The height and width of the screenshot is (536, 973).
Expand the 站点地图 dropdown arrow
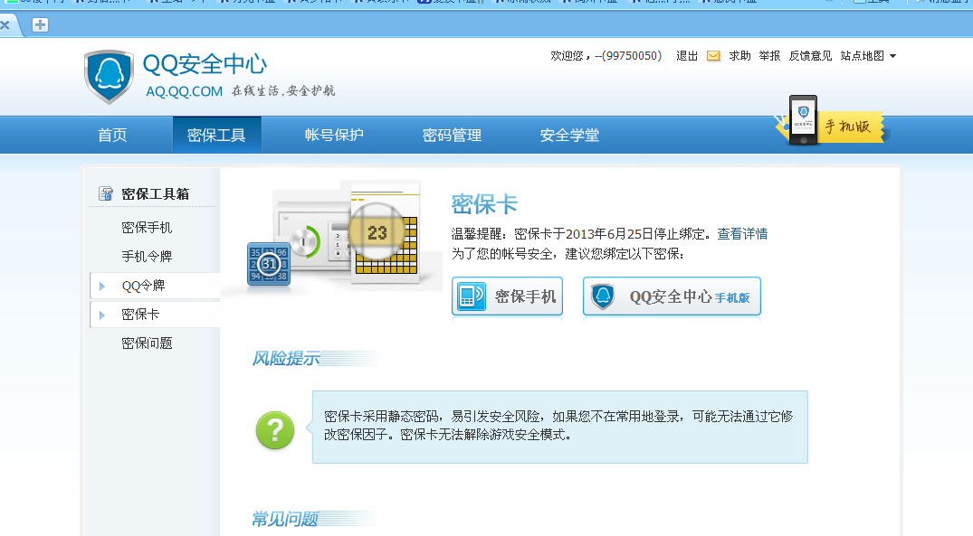(x=893, y=56)
